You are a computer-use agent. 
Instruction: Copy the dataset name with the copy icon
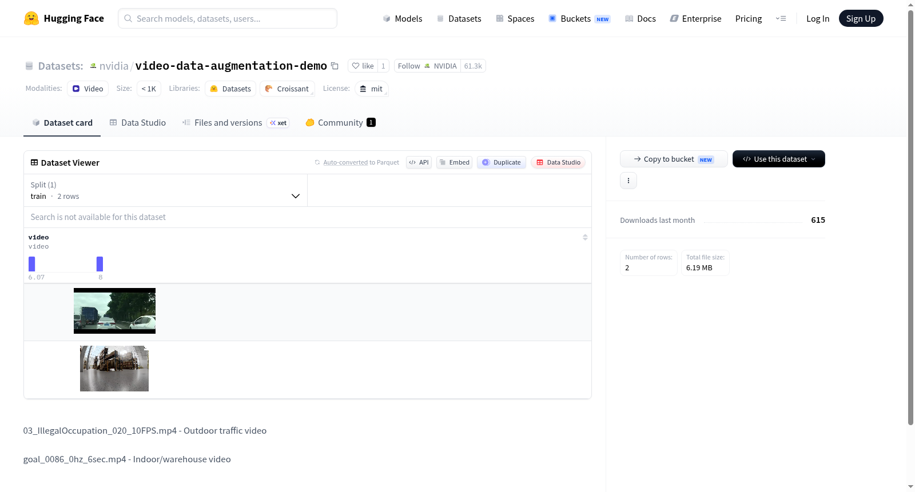pos(335,66)
